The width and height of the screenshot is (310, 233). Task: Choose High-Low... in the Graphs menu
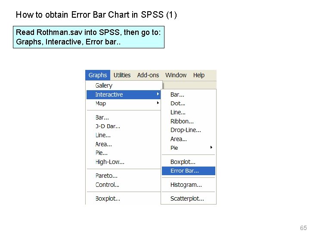pyautogui.click(x=124, y=162)
